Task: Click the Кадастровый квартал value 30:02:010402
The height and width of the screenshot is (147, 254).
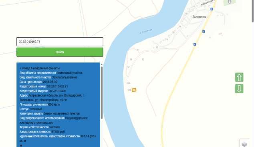Action: coord(57,91)
